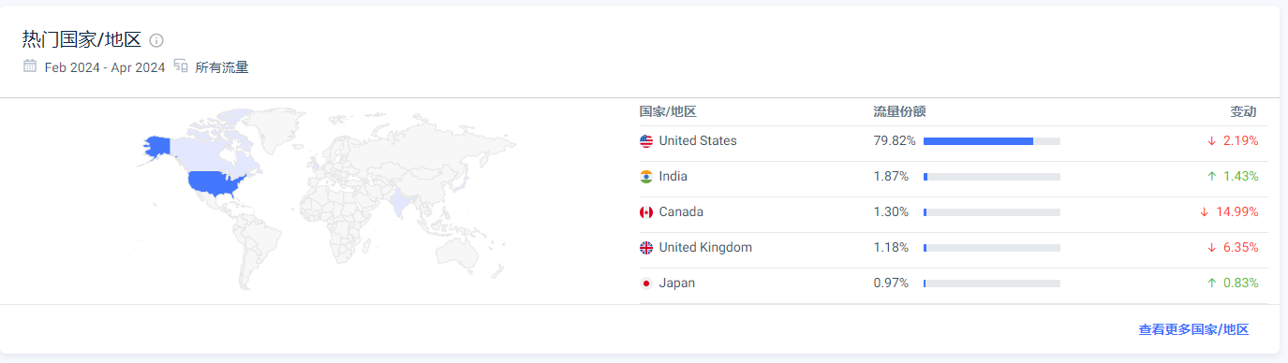Viewport: 1288px width, 363px height.
Task: Click the red down arrow for Canada
Action: [x=1205, y=212]
